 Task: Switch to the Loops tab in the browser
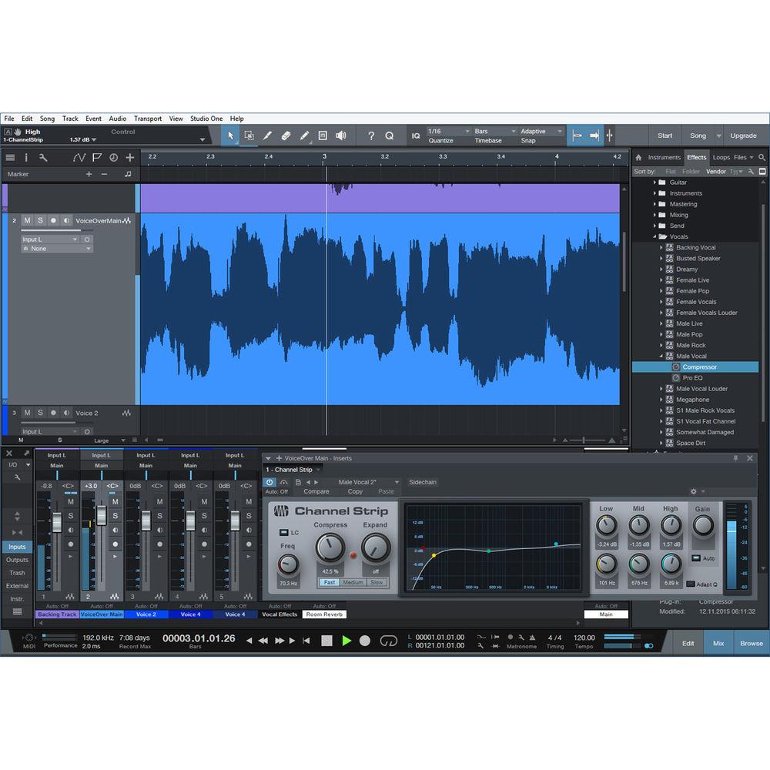coord(722,157)
